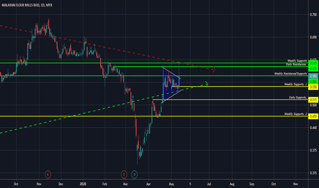The height and width of the screenshot is (188, 319).
Task: Click the 0.375 price axis value
Action: point(313,150)
